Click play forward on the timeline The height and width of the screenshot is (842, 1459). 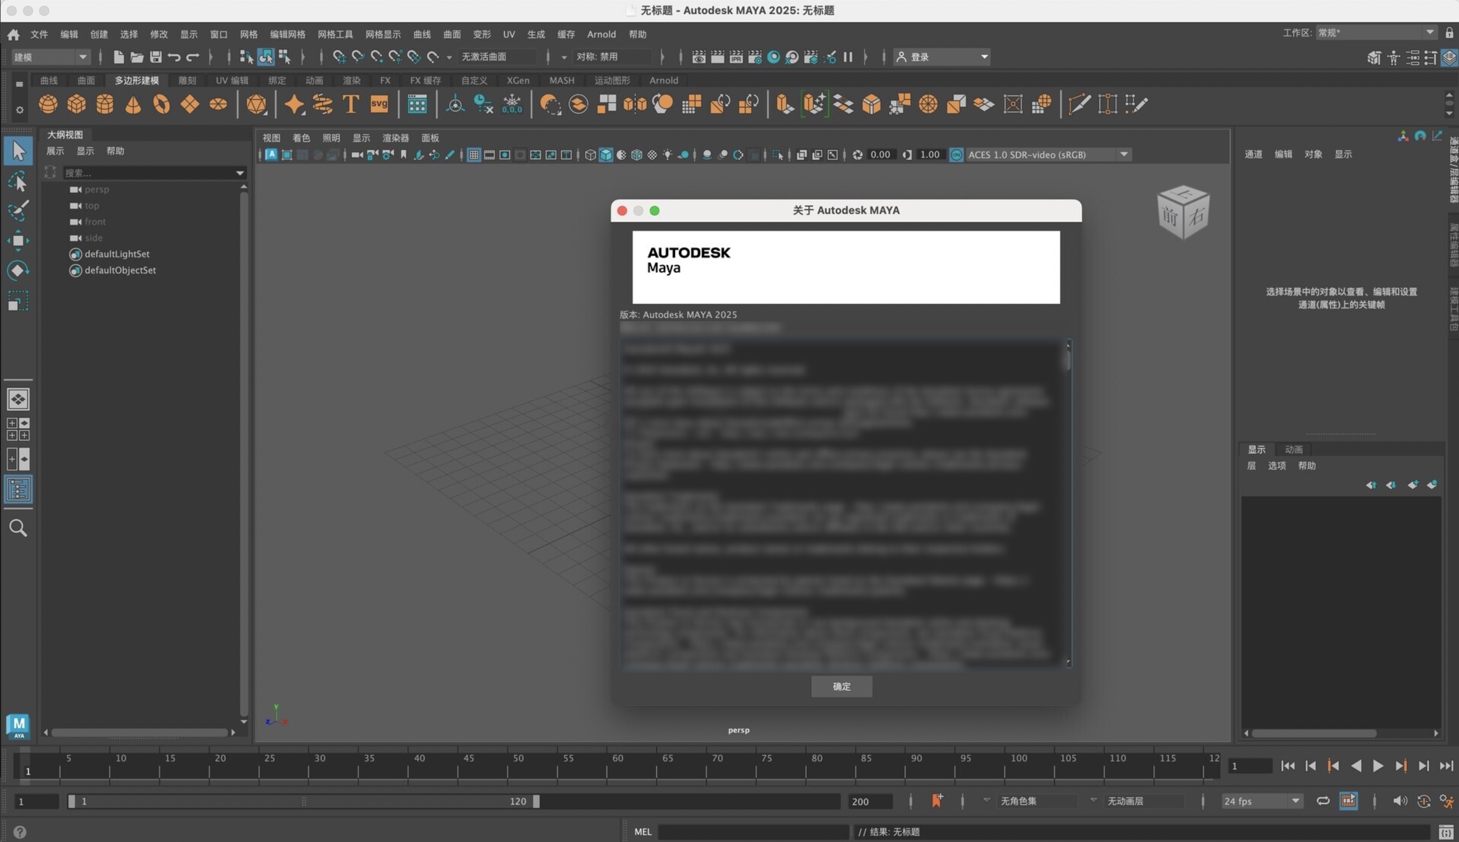1378,766
